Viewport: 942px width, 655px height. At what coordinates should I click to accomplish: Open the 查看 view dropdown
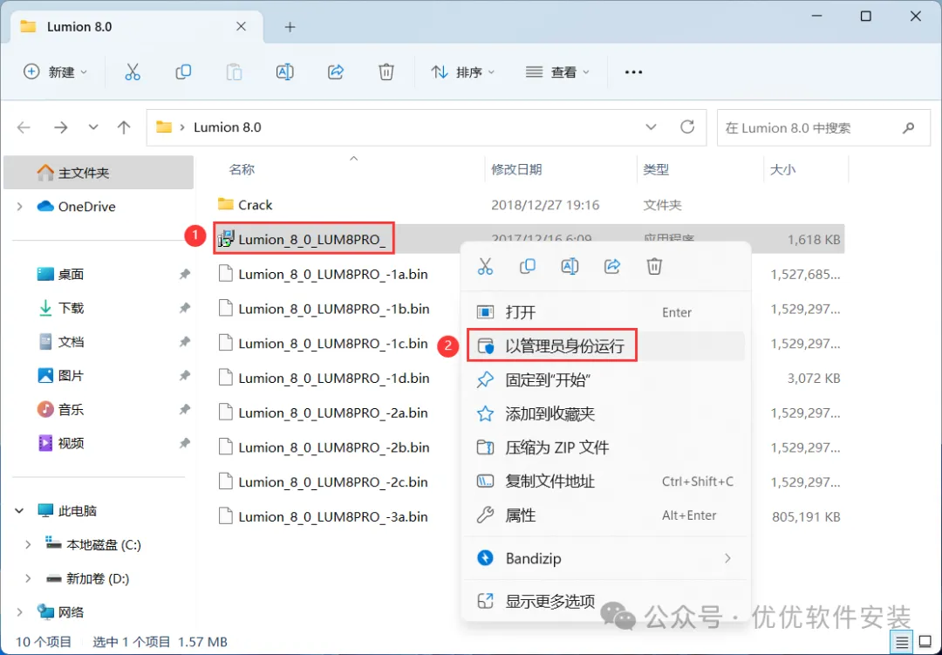(x=557, y=72)
